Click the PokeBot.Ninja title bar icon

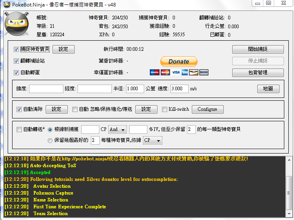click(7, 4)
